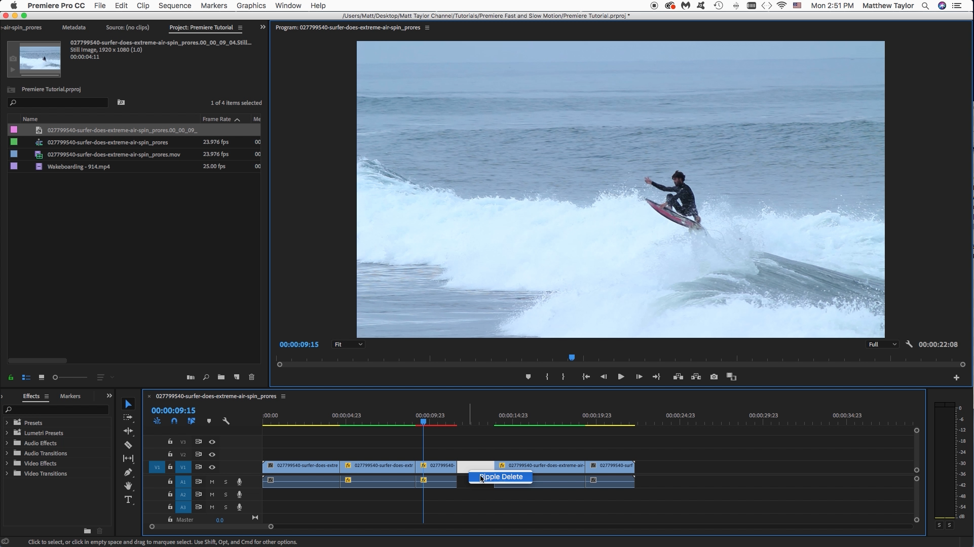Open the Sequence menu
Image resolution: width=974 pixels, height=547 pixels.
(x=174, y=6)
